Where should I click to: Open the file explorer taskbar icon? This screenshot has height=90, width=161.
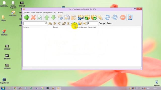pos(10,88)
